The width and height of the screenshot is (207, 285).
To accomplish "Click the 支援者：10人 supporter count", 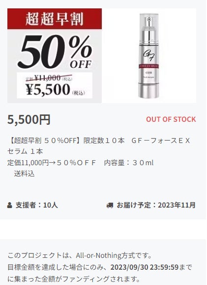I will point(36,205).
